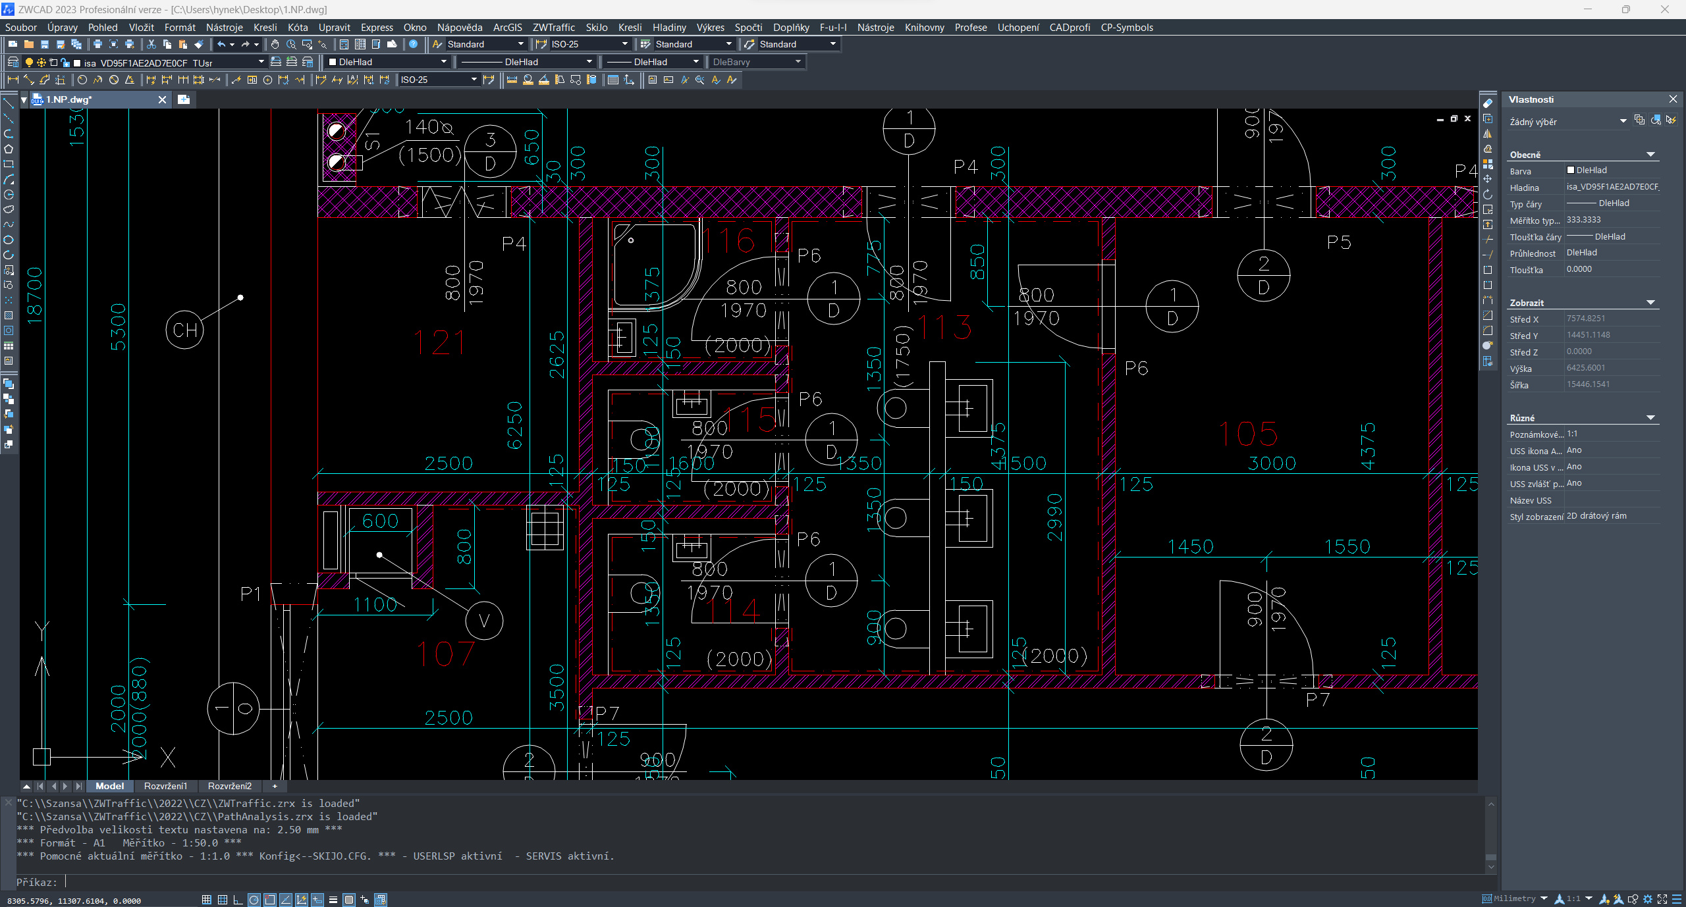The width and height of the screenshot is (1686, 907).
Task: Open the ZWTraffic menu
Action: coord(553,27)
